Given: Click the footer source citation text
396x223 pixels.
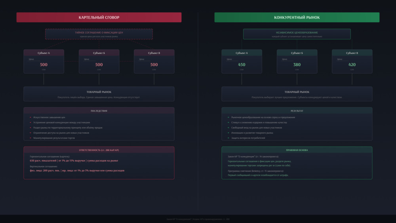Looking at the screenshot, I should (198, 219).
